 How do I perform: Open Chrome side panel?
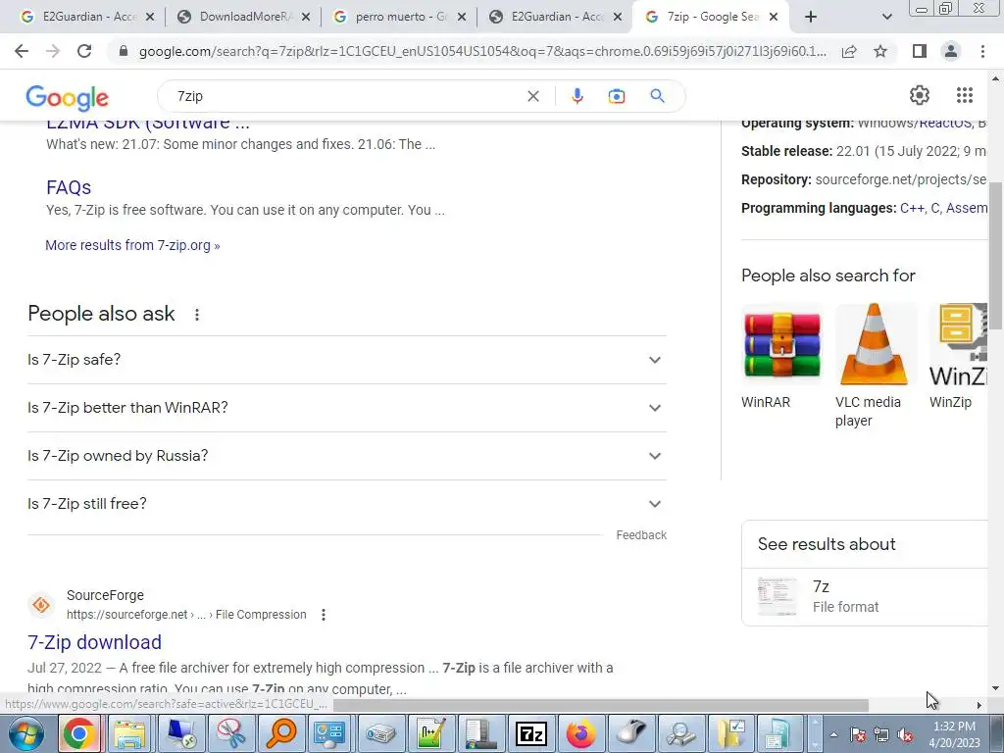click(x=920, y=51)
